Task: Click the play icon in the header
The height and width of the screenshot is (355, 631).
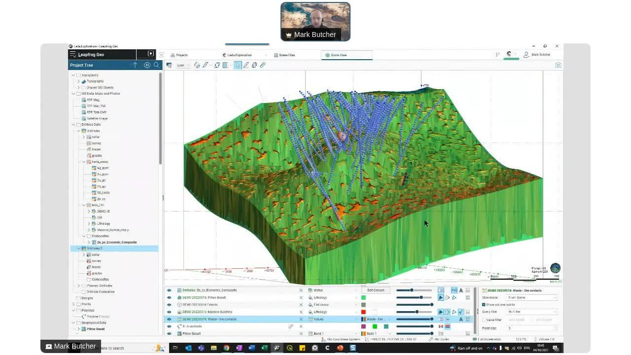Action: 151,54
